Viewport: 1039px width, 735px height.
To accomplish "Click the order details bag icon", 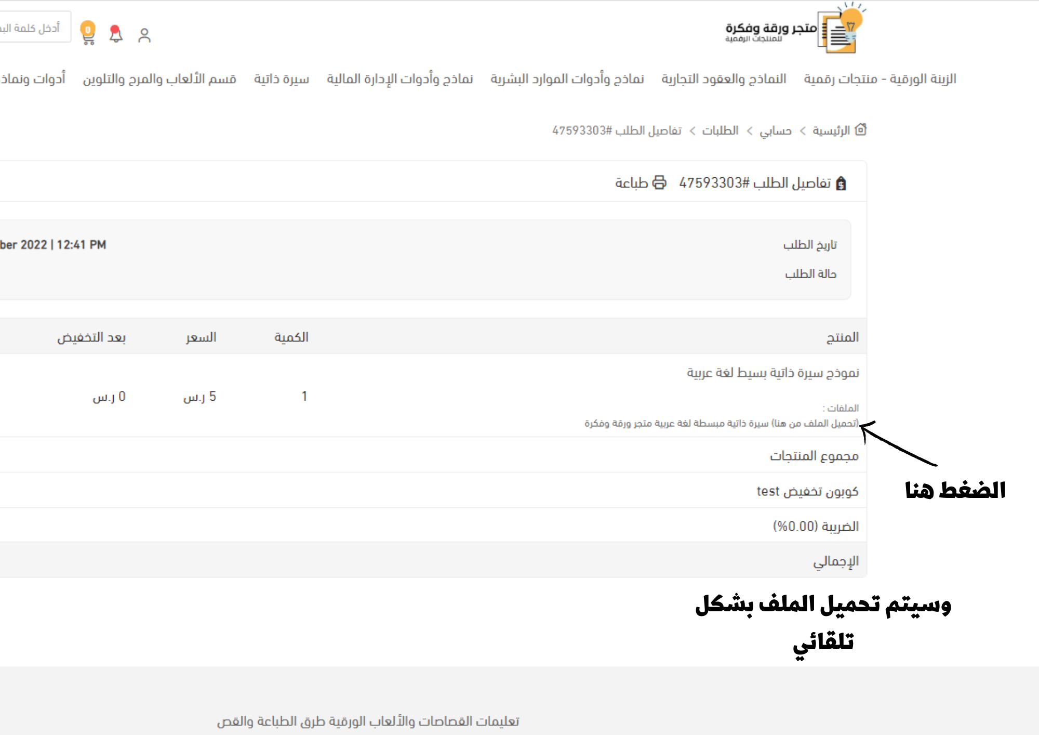I will pos(841,183).
